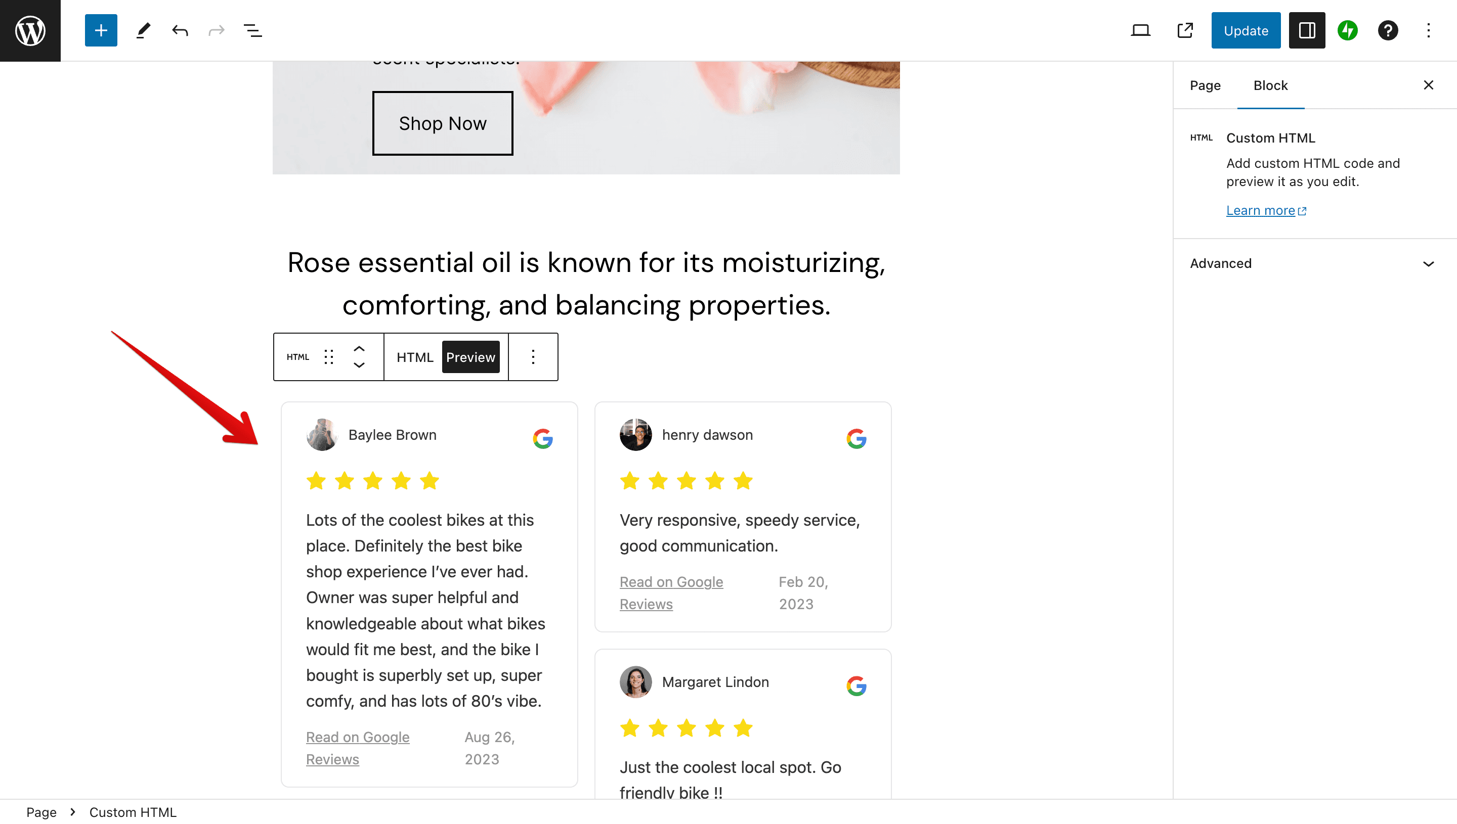Click the pencil edit icon
Image resolution: width=1457 pixels, height=824 pixels.
click(141, 30)
